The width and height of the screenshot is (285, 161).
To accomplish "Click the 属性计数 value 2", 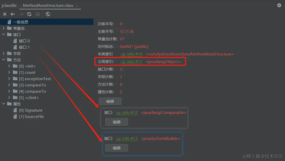I will click(121, 92).
